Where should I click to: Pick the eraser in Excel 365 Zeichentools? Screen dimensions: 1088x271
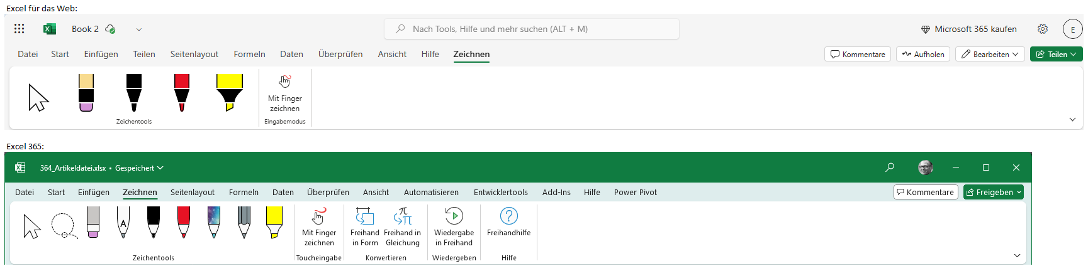93,223
